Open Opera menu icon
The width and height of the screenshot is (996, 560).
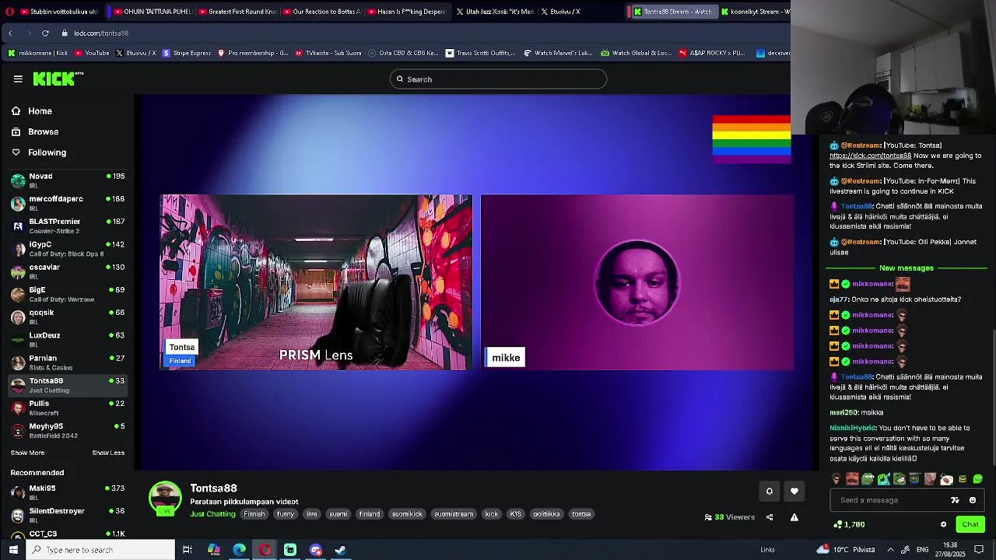click(9, 12)
